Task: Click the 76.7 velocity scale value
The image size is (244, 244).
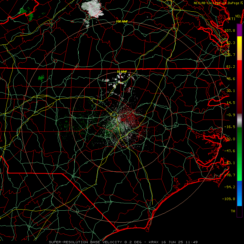Action: click(x=231, y=54)
